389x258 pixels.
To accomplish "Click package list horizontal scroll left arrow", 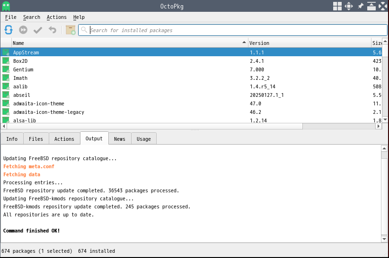I will (x=4, y=126).
